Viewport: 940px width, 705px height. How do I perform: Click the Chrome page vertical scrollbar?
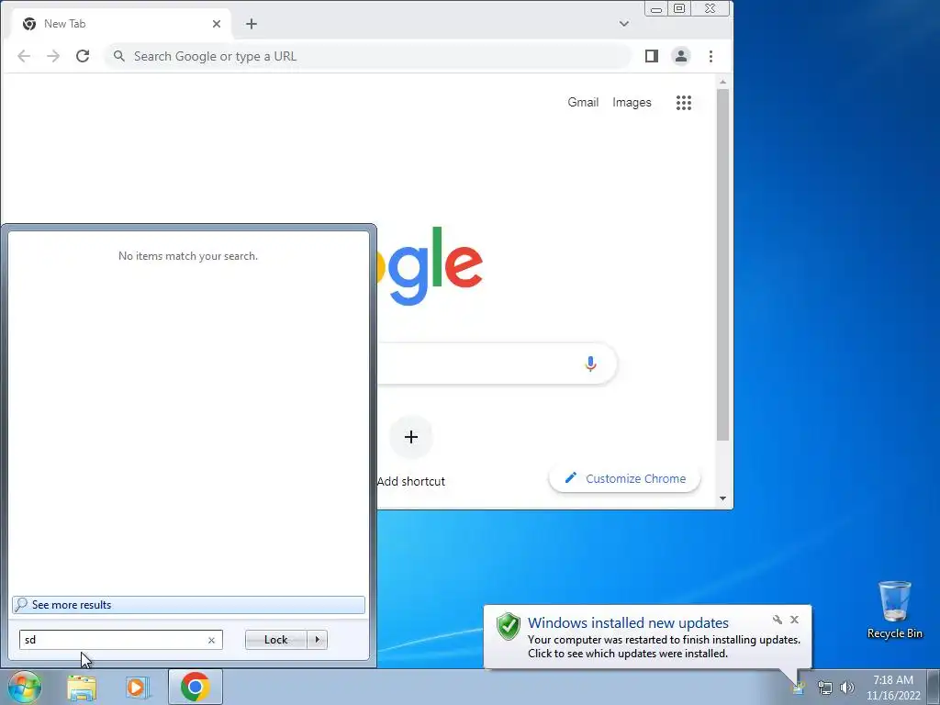(723, 265)
